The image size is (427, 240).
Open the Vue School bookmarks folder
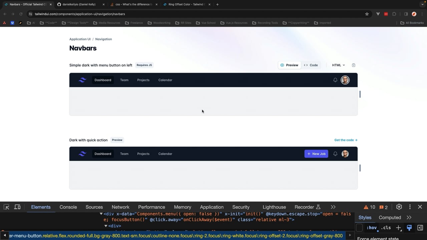[206, 23]
